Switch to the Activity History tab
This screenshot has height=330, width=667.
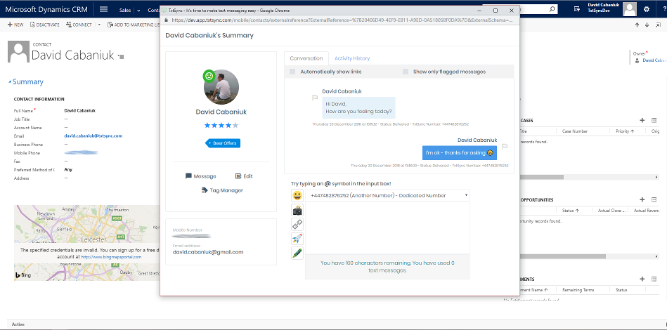tap(352, 58)
